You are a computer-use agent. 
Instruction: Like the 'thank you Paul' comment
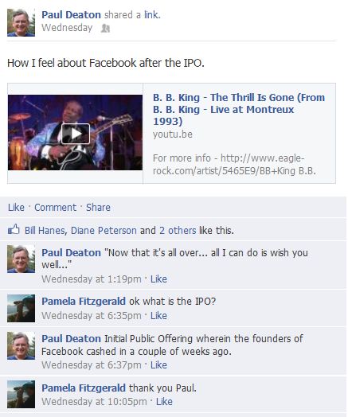pos(164,402)
